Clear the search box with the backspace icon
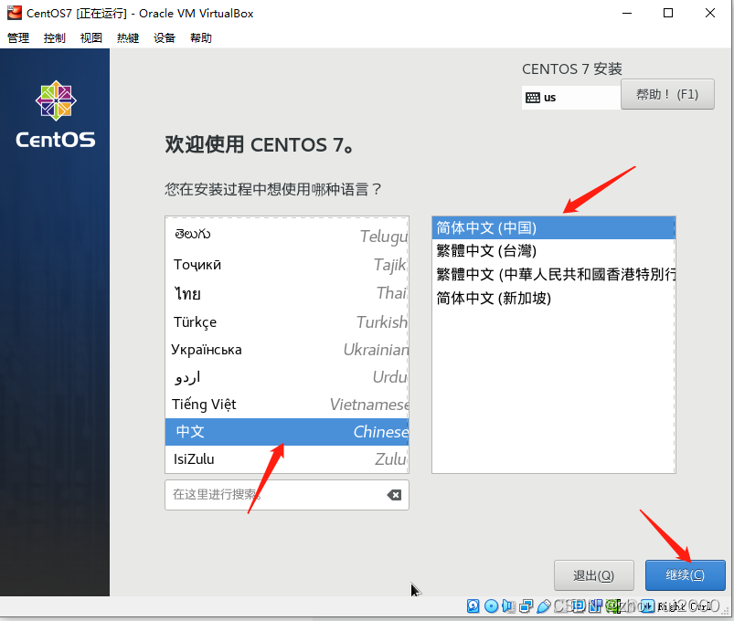Image resolution: width=734 pixels, height=621 pixels. click(x=394, y=495)
